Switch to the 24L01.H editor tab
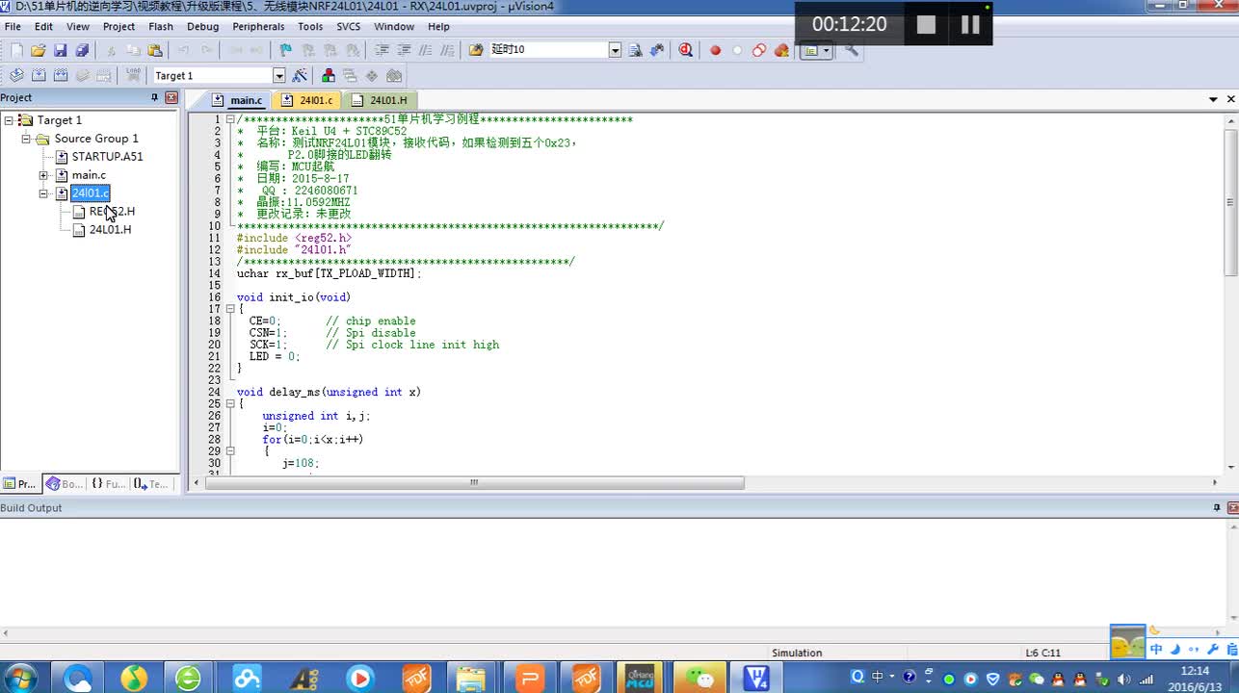This screenshot has width=1239, height=693. coord(380,100)
